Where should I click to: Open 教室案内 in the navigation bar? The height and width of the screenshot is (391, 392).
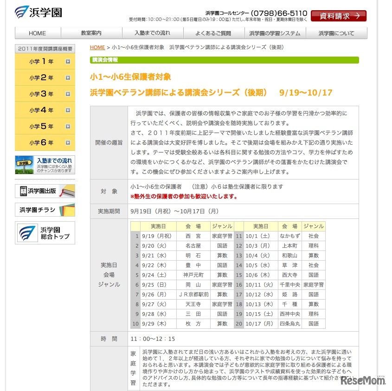[91, 33]
